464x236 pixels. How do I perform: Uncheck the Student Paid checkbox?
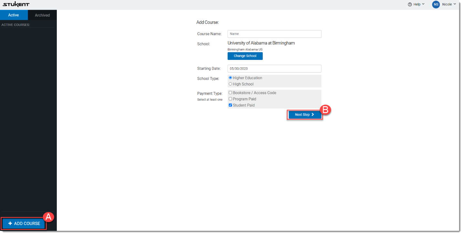(x=230, y=105)
